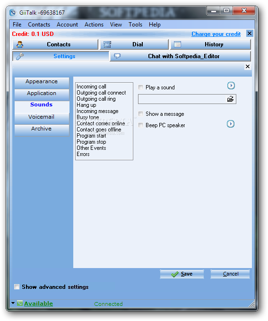This screenshot has height=321, width=268.
Task: Click the chat bubble icon on the chat tab
Action: pos(117,56)
